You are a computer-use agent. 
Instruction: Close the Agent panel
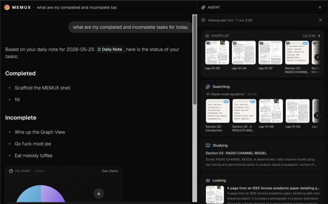[320, 7]
